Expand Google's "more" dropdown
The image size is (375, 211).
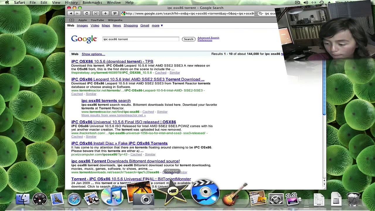157,25
